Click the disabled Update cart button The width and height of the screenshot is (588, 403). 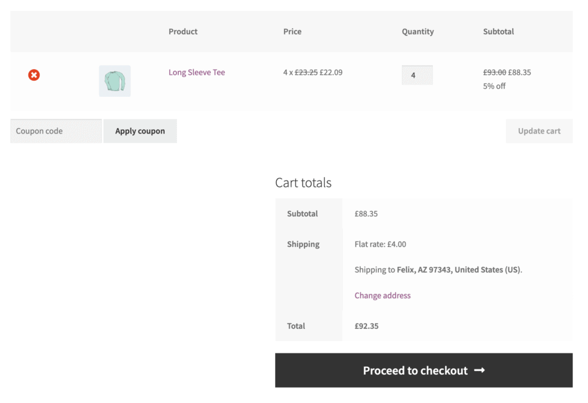(539, 130)
